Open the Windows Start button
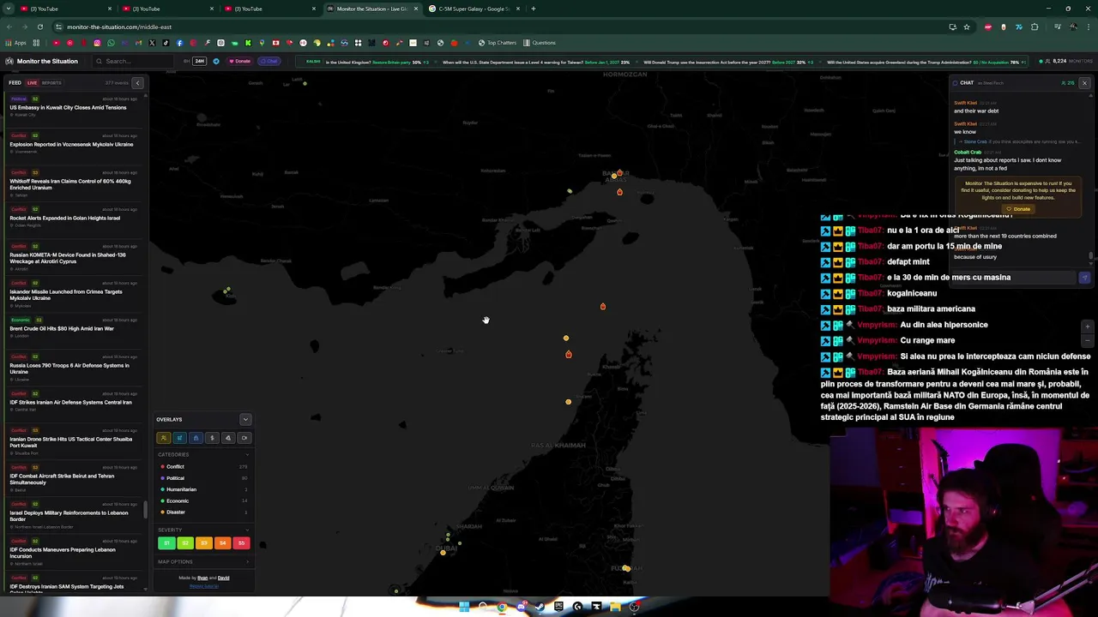The image size is (1098, 617). pos(464,607)
